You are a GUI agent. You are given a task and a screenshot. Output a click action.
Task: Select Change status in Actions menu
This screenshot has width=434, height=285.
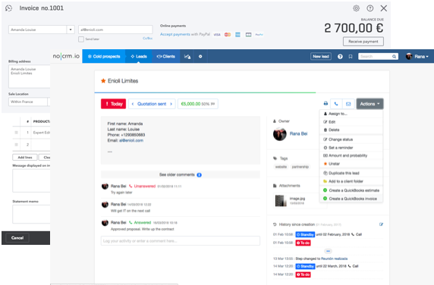pyautogui.click(x=351, y=139)
